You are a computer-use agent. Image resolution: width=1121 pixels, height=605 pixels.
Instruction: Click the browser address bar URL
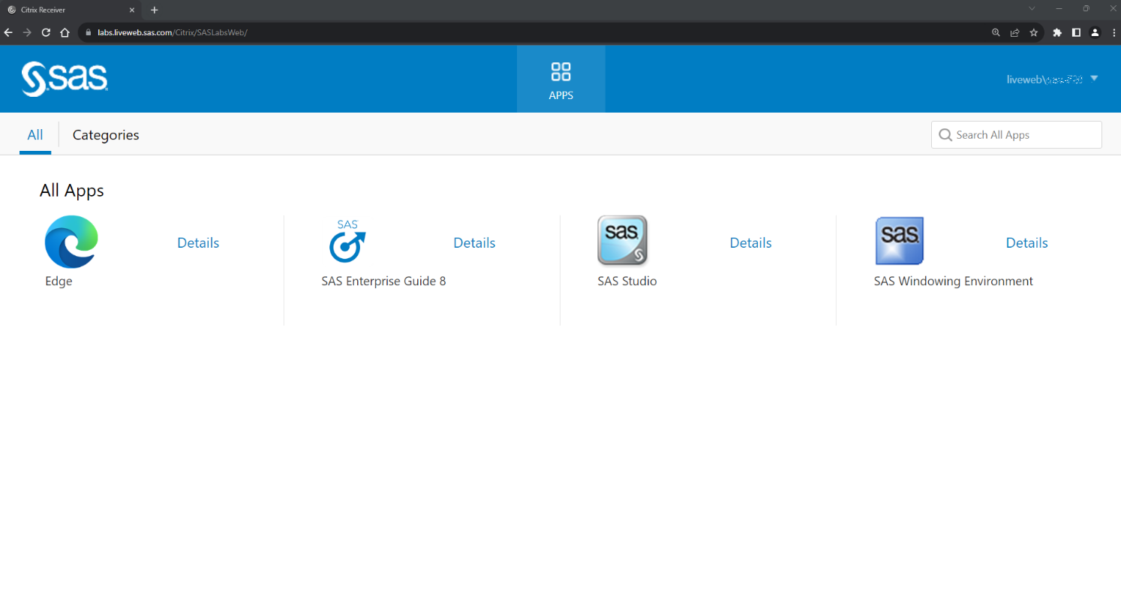[173, 32]
